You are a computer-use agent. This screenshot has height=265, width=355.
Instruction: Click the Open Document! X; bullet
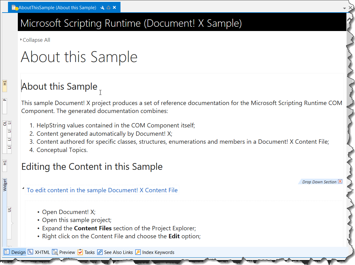coord(69,212)
